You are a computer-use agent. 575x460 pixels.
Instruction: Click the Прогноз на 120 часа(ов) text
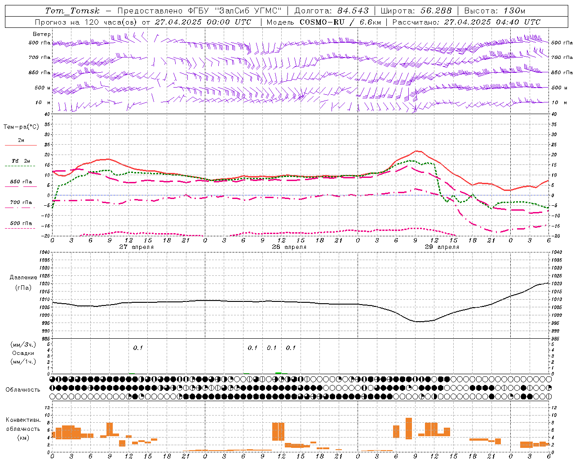point(86,22)
